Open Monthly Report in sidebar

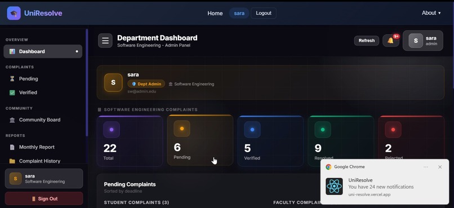pos(43,147)
